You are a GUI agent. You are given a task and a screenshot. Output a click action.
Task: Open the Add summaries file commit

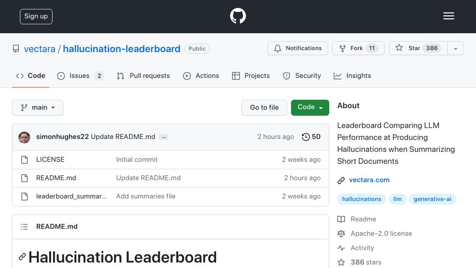pyautogui.click(x=146, y=197)
